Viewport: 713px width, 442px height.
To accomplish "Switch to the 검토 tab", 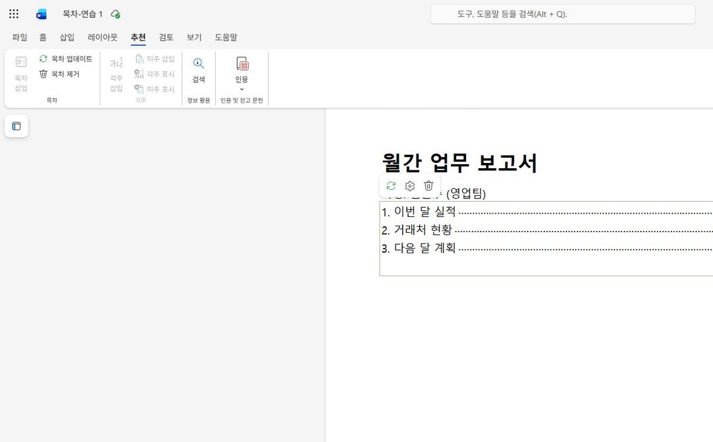I will click(166, 37).
